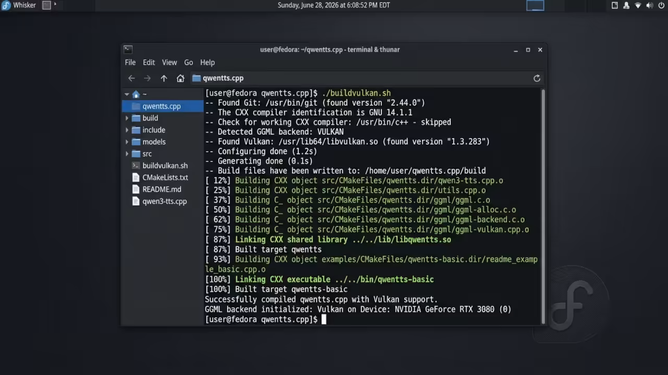This screenshot has width=668, height=375.
Task: Click the volume speaker icon
Action: pyautogui.click(x=649, y=5)
